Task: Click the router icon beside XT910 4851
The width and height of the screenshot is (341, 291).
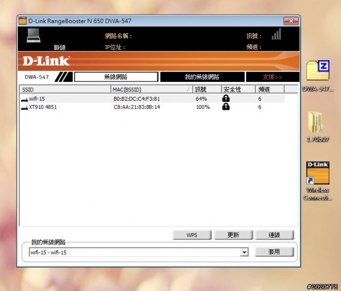Action: (x=25, y=108)
